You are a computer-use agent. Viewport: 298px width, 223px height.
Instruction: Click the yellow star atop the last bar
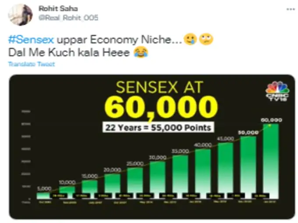click(270, 125)
